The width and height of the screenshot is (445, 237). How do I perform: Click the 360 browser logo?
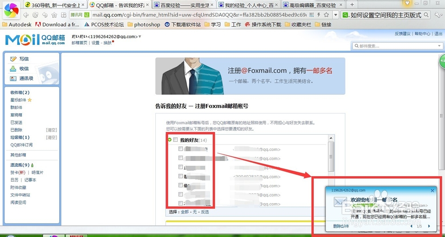pos(12,10)
